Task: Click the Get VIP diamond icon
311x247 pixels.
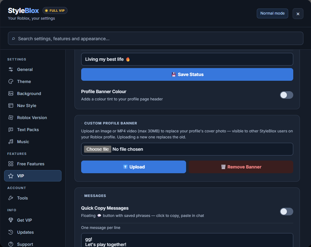Action: point(11,220)
